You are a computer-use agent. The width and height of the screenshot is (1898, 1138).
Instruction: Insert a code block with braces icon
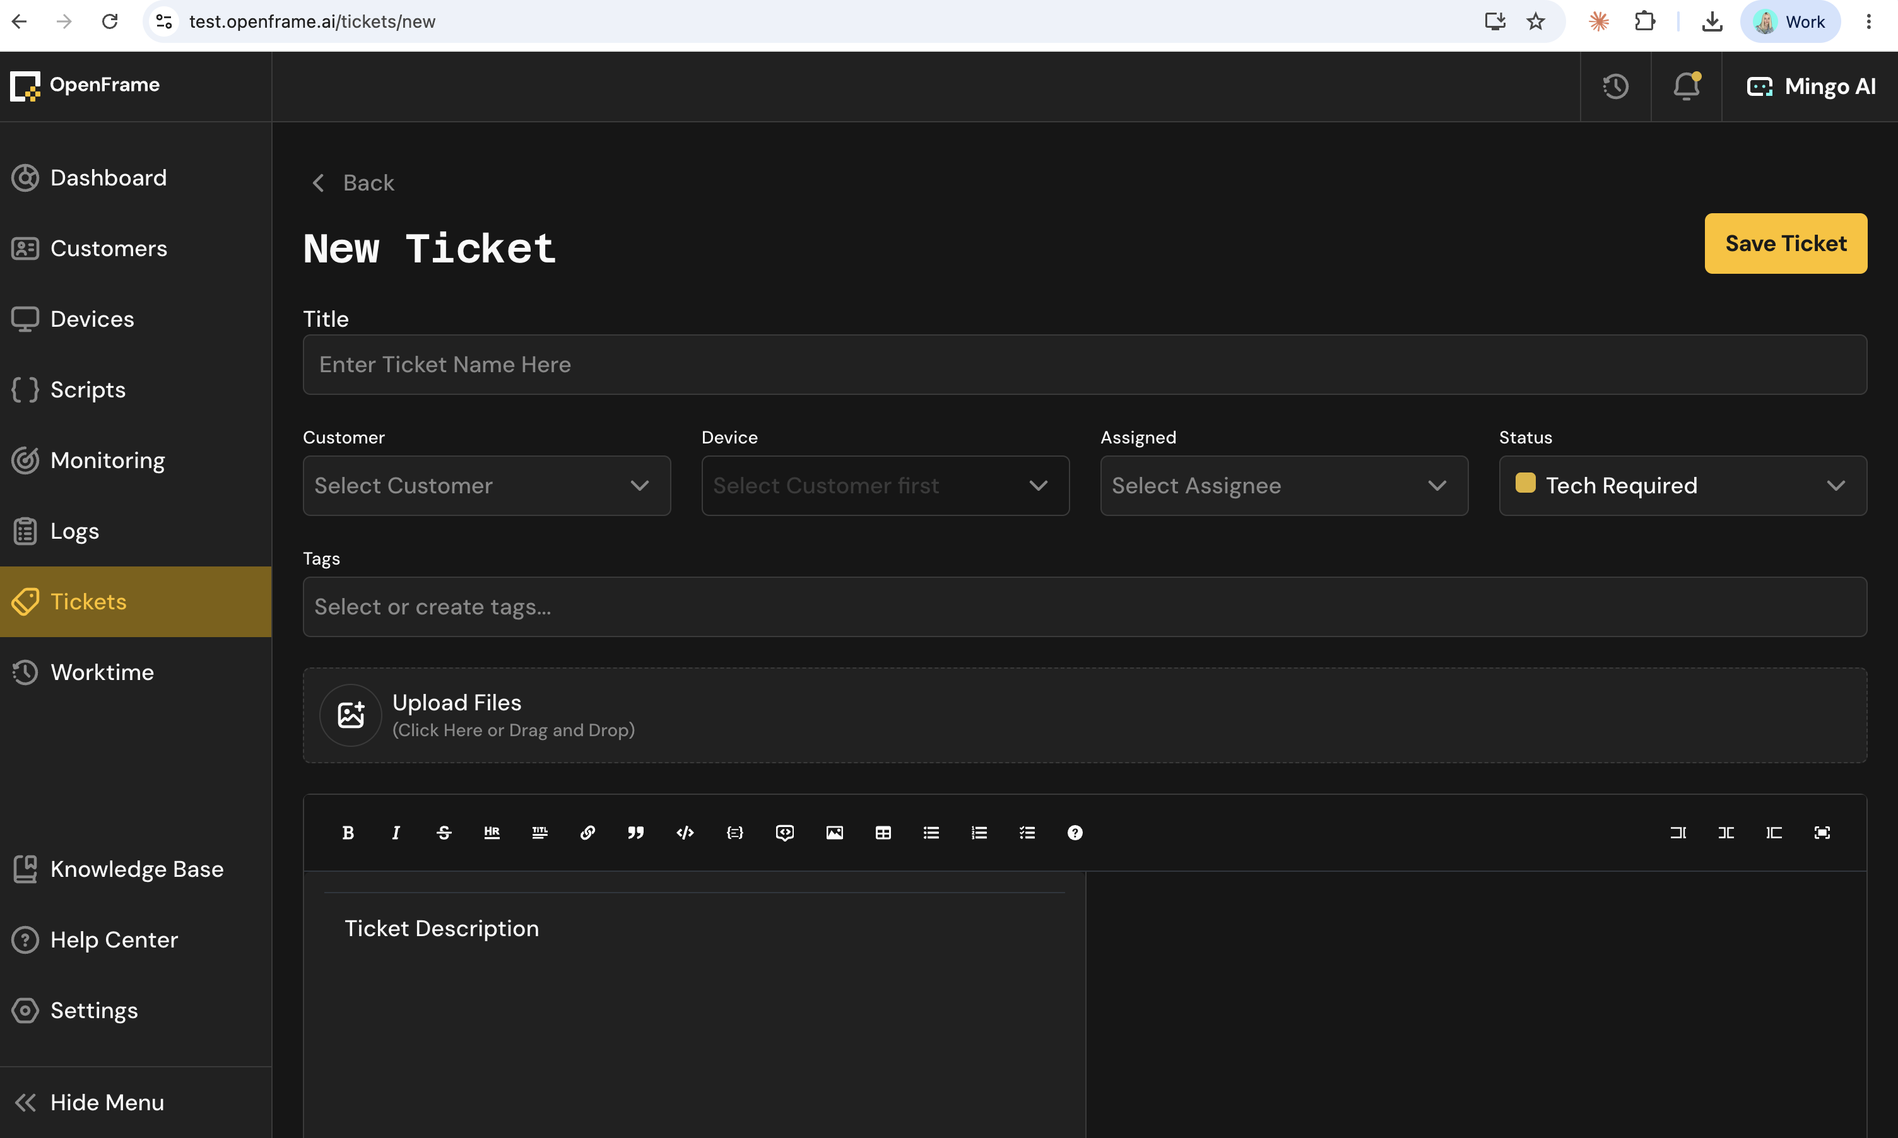(734, 833)
